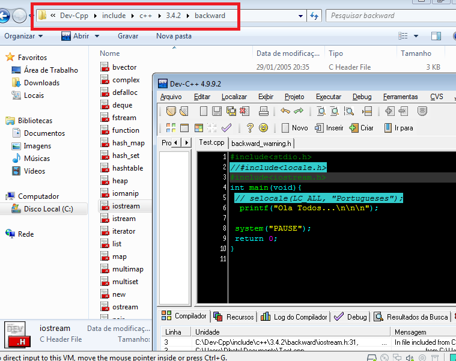Click the speaker icon in VM status bar
Viewport: 456px width, 361px height.
tap(410, 358)
